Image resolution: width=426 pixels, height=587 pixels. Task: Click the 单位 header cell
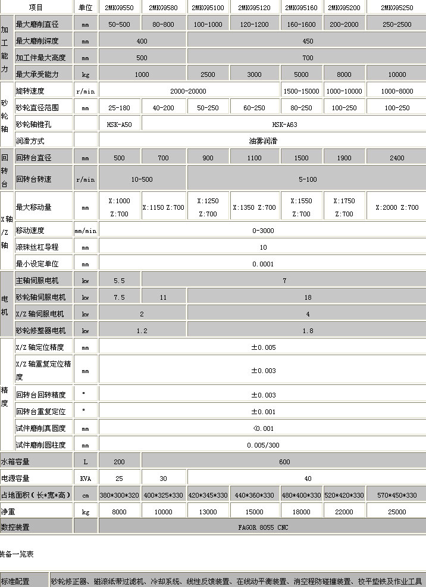click(86, 7)
